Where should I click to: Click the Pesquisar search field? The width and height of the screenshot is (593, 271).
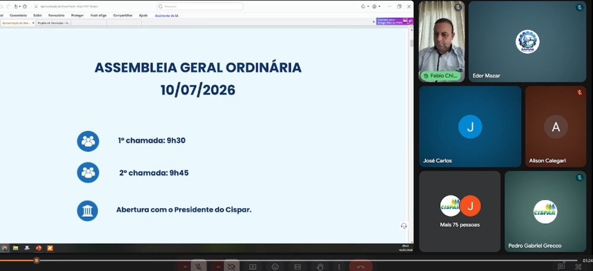(200, 7)
